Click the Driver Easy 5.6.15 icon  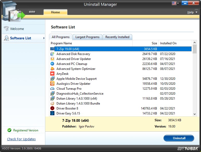[x=52, y=113]
